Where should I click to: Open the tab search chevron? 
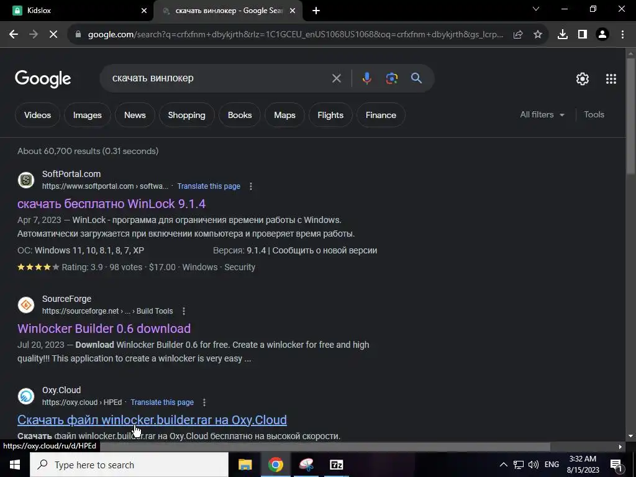tap(536, 9)
